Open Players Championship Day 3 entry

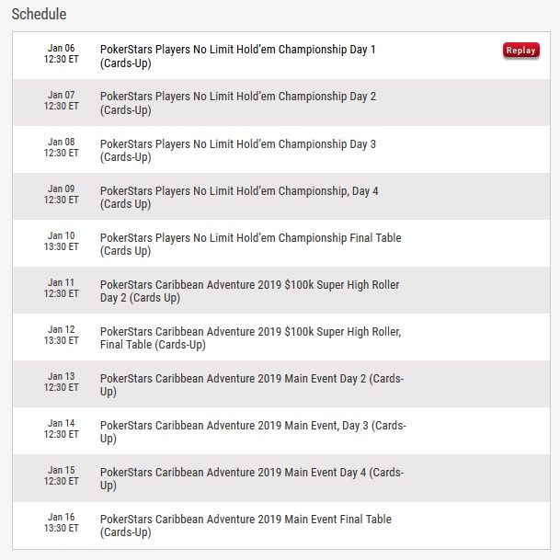coord(238,150)
